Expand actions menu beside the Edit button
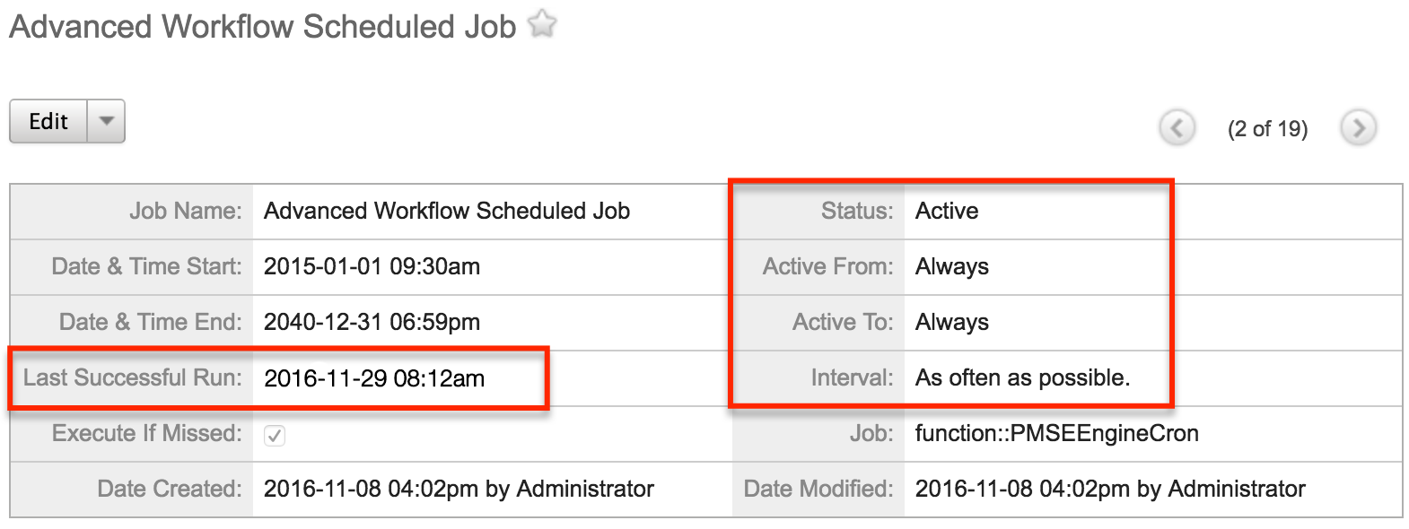The height and width of the screenshot is (529, 1409). [106, 120]
